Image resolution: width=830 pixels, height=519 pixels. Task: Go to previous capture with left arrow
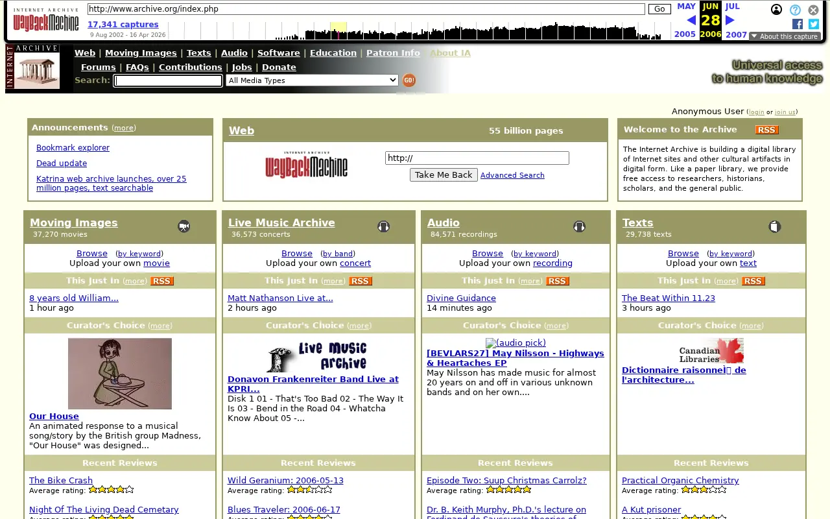[691, 20]
